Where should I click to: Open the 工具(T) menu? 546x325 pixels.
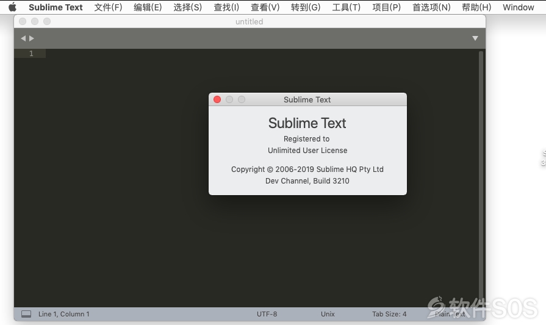pos(346,7)
